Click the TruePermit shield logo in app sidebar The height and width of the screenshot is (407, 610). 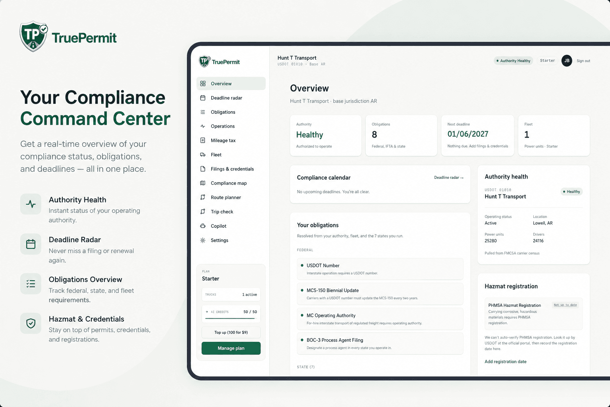click(x=204, y=61)
